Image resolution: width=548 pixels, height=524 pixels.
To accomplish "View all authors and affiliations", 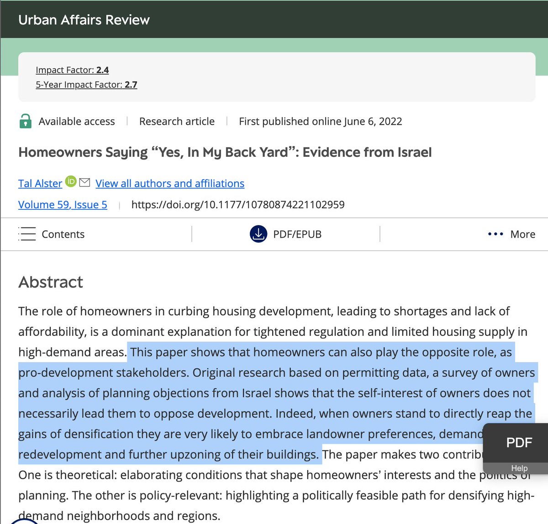I will tap(170, 183).
